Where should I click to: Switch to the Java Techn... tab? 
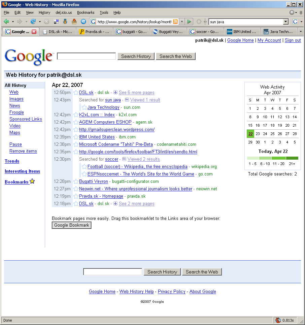pyautogui.click(x=279, y=32)
